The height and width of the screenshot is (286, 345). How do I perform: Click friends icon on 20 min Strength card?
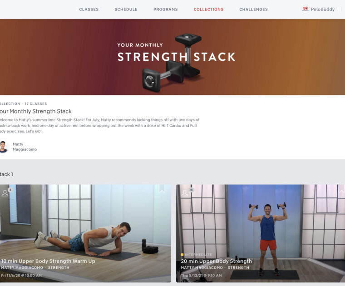(x=185, y=193)
